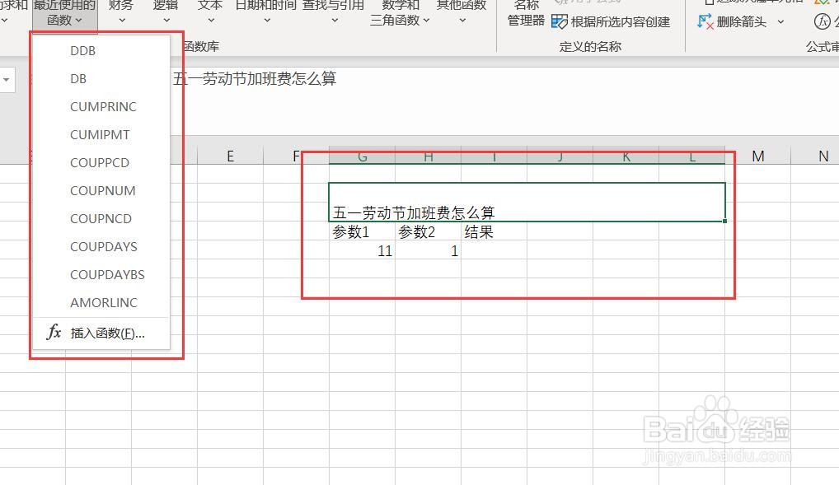The width and height of the screenshot is (839, 485).
Task: Open the Lookup and Reference dropdown
Action: tap(333, 13)
